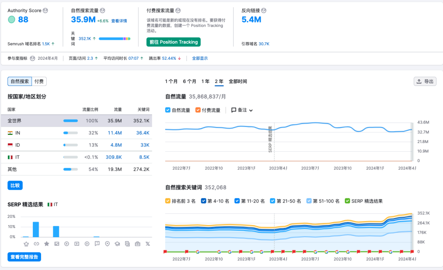Toggle the green SERP 精选结果 legend checkbox
443x270 pixels.
(x=347, y=201)
